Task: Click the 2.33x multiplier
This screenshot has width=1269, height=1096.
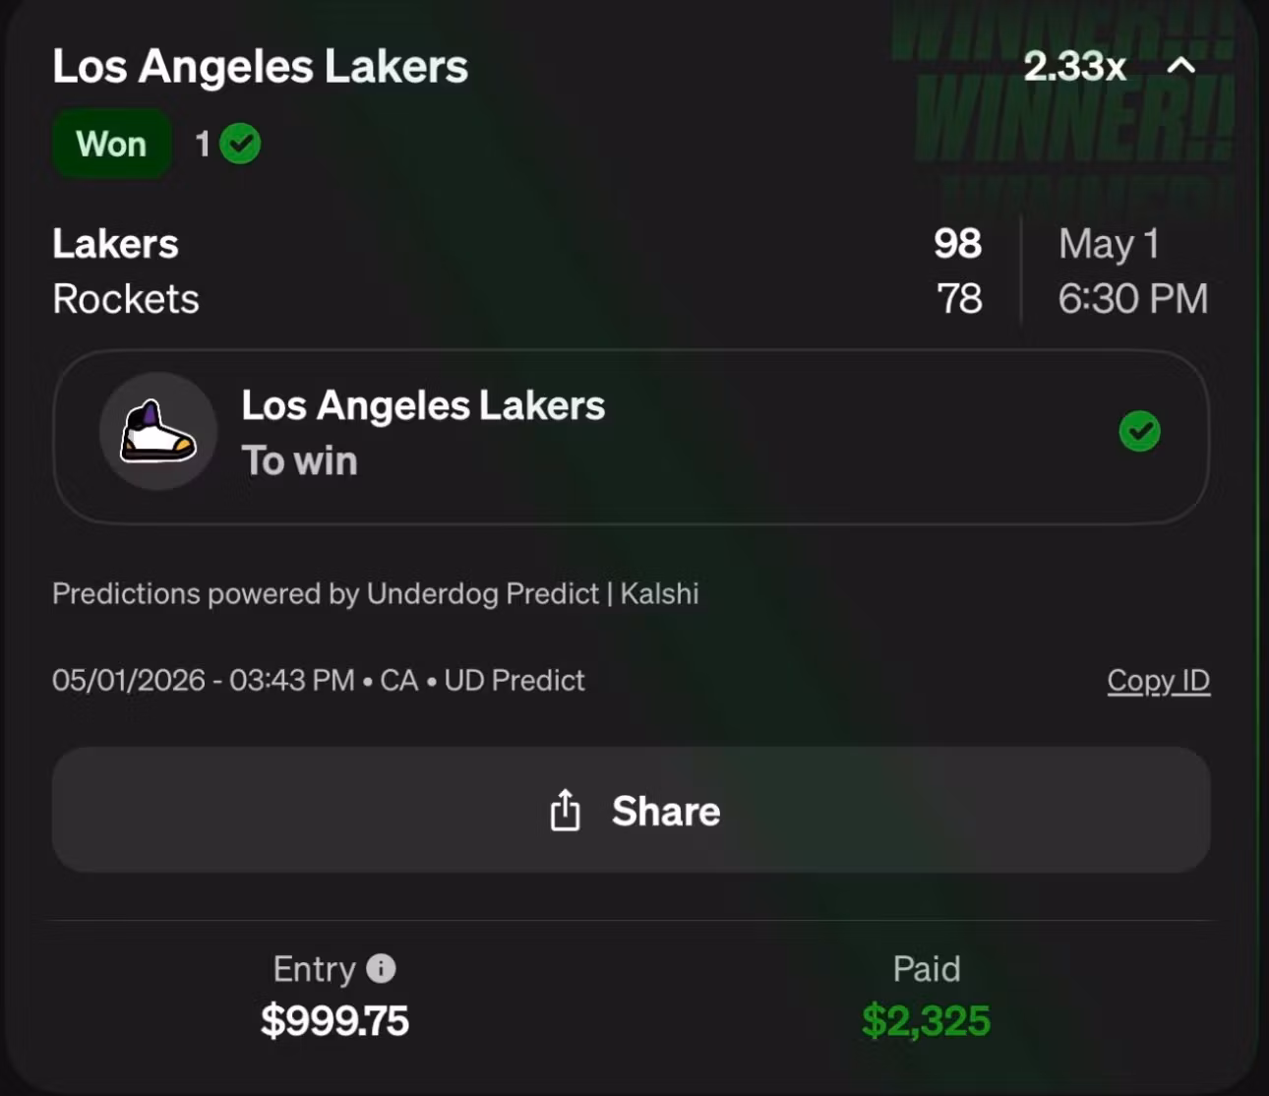Action: pyautogui.click(x=1074, y=66)
